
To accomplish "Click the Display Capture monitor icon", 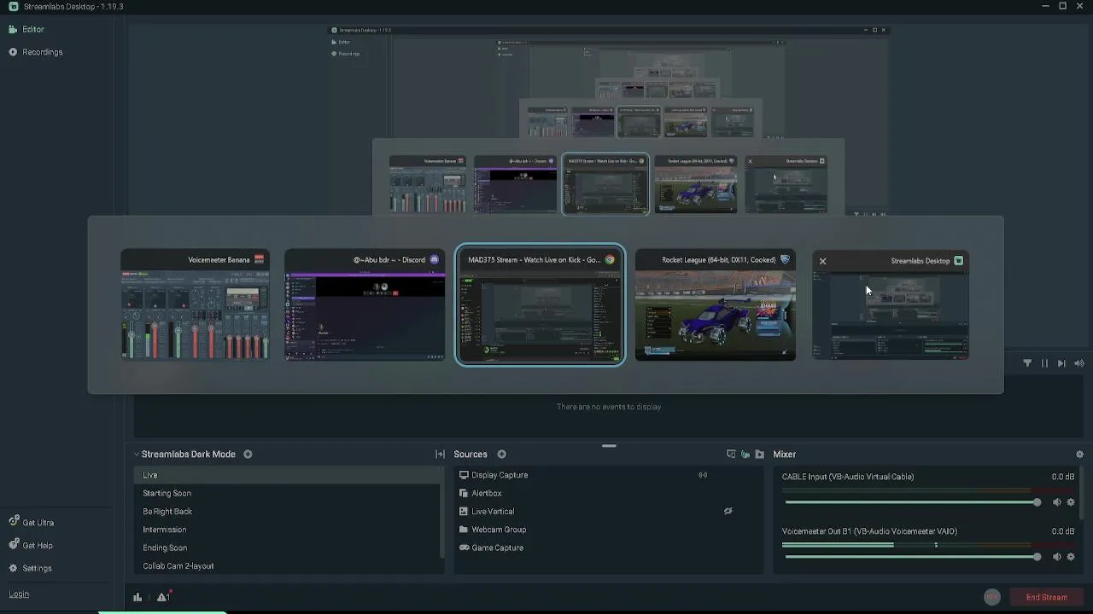I will tap(464, 475).
